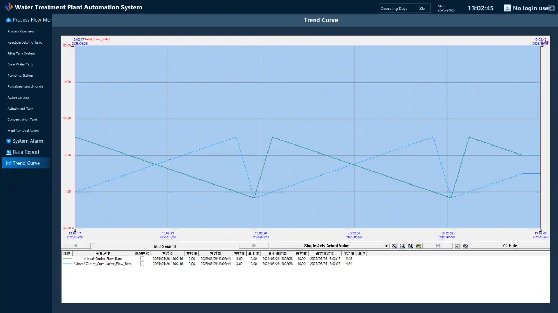Screen dimensions: 558x313
Task: Click the print trend icon
Action: (419, 246)
